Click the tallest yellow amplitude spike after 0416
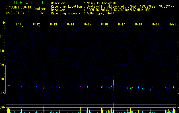Image resolution: width=179 pixels, height=113 pixels. coord(114,108)
